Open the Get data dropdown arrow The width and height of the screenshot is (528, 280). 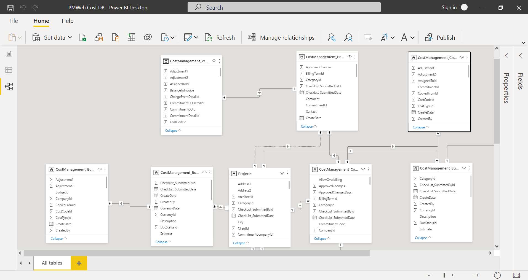[x=70, y=37]
